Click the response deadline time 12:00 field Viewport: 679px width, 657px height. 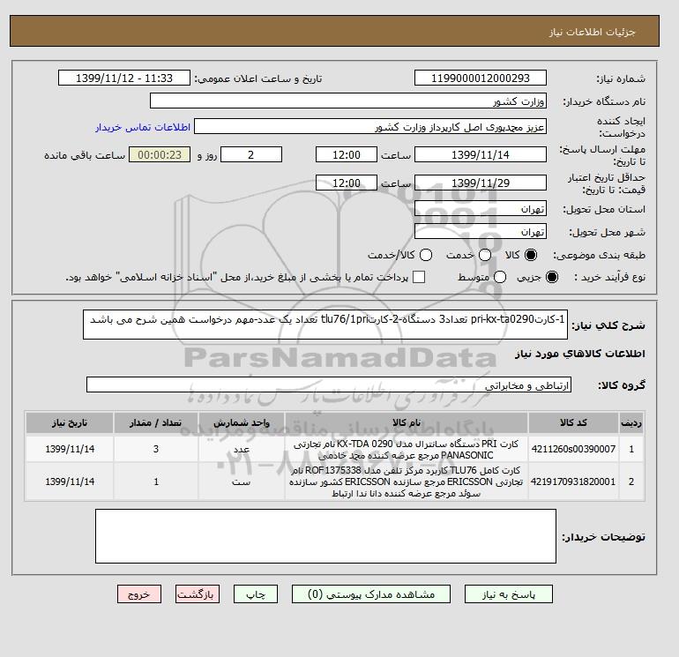(x=347, y=154)
